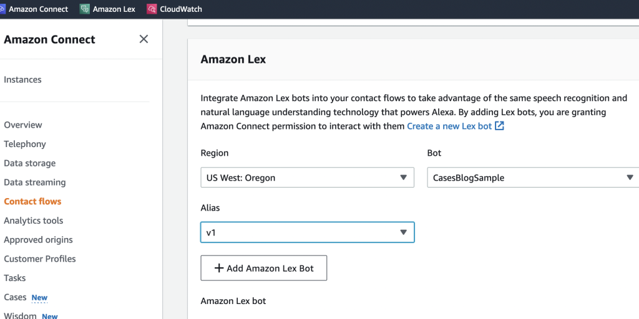Open the Cases sidebar item

coord(15,297)
